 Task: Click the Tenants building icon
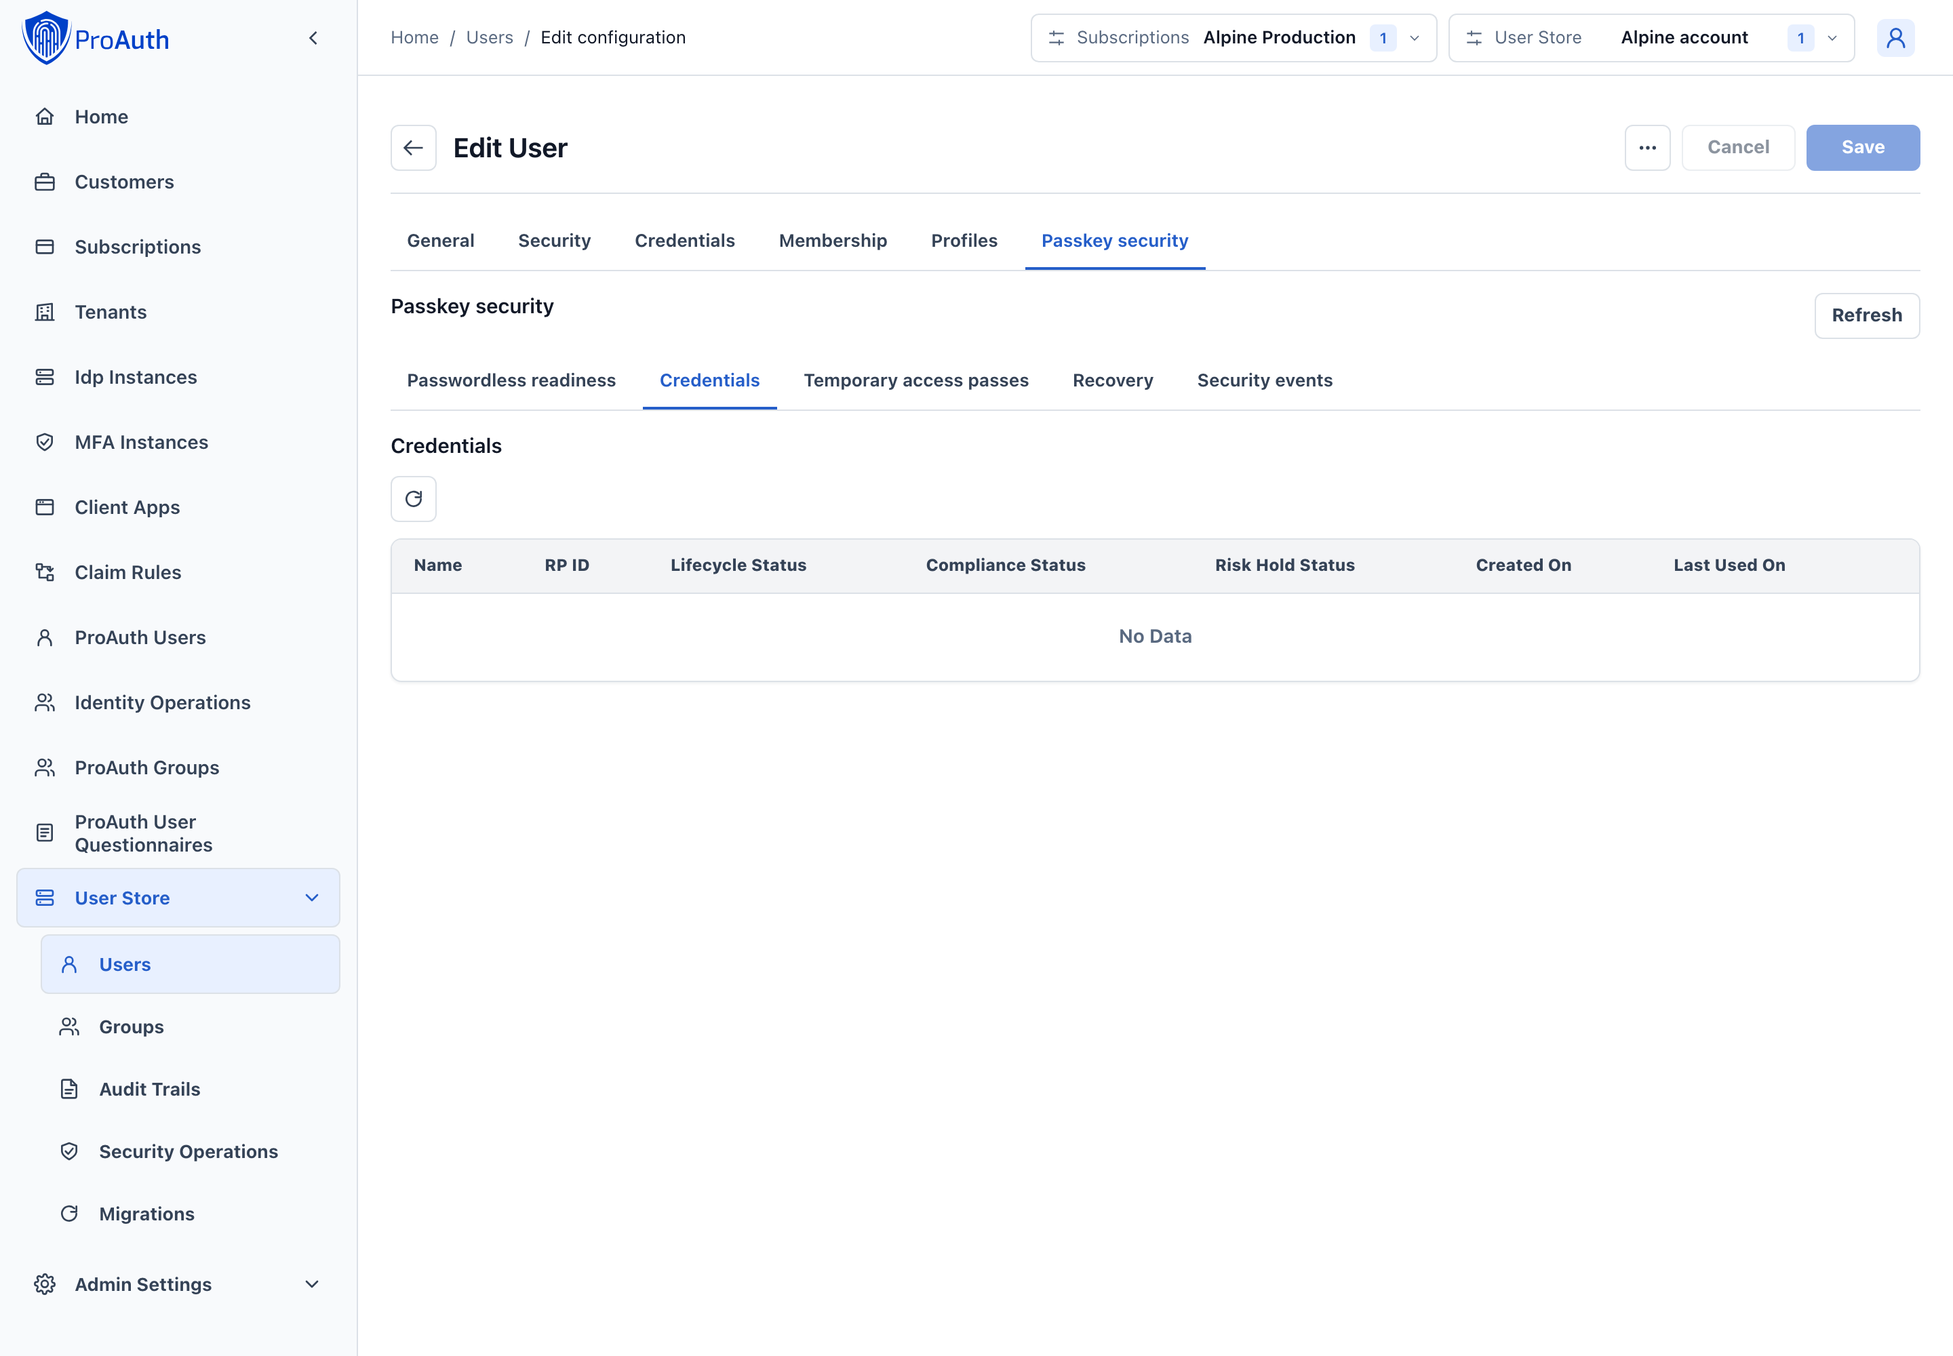[x=45, y=312]
